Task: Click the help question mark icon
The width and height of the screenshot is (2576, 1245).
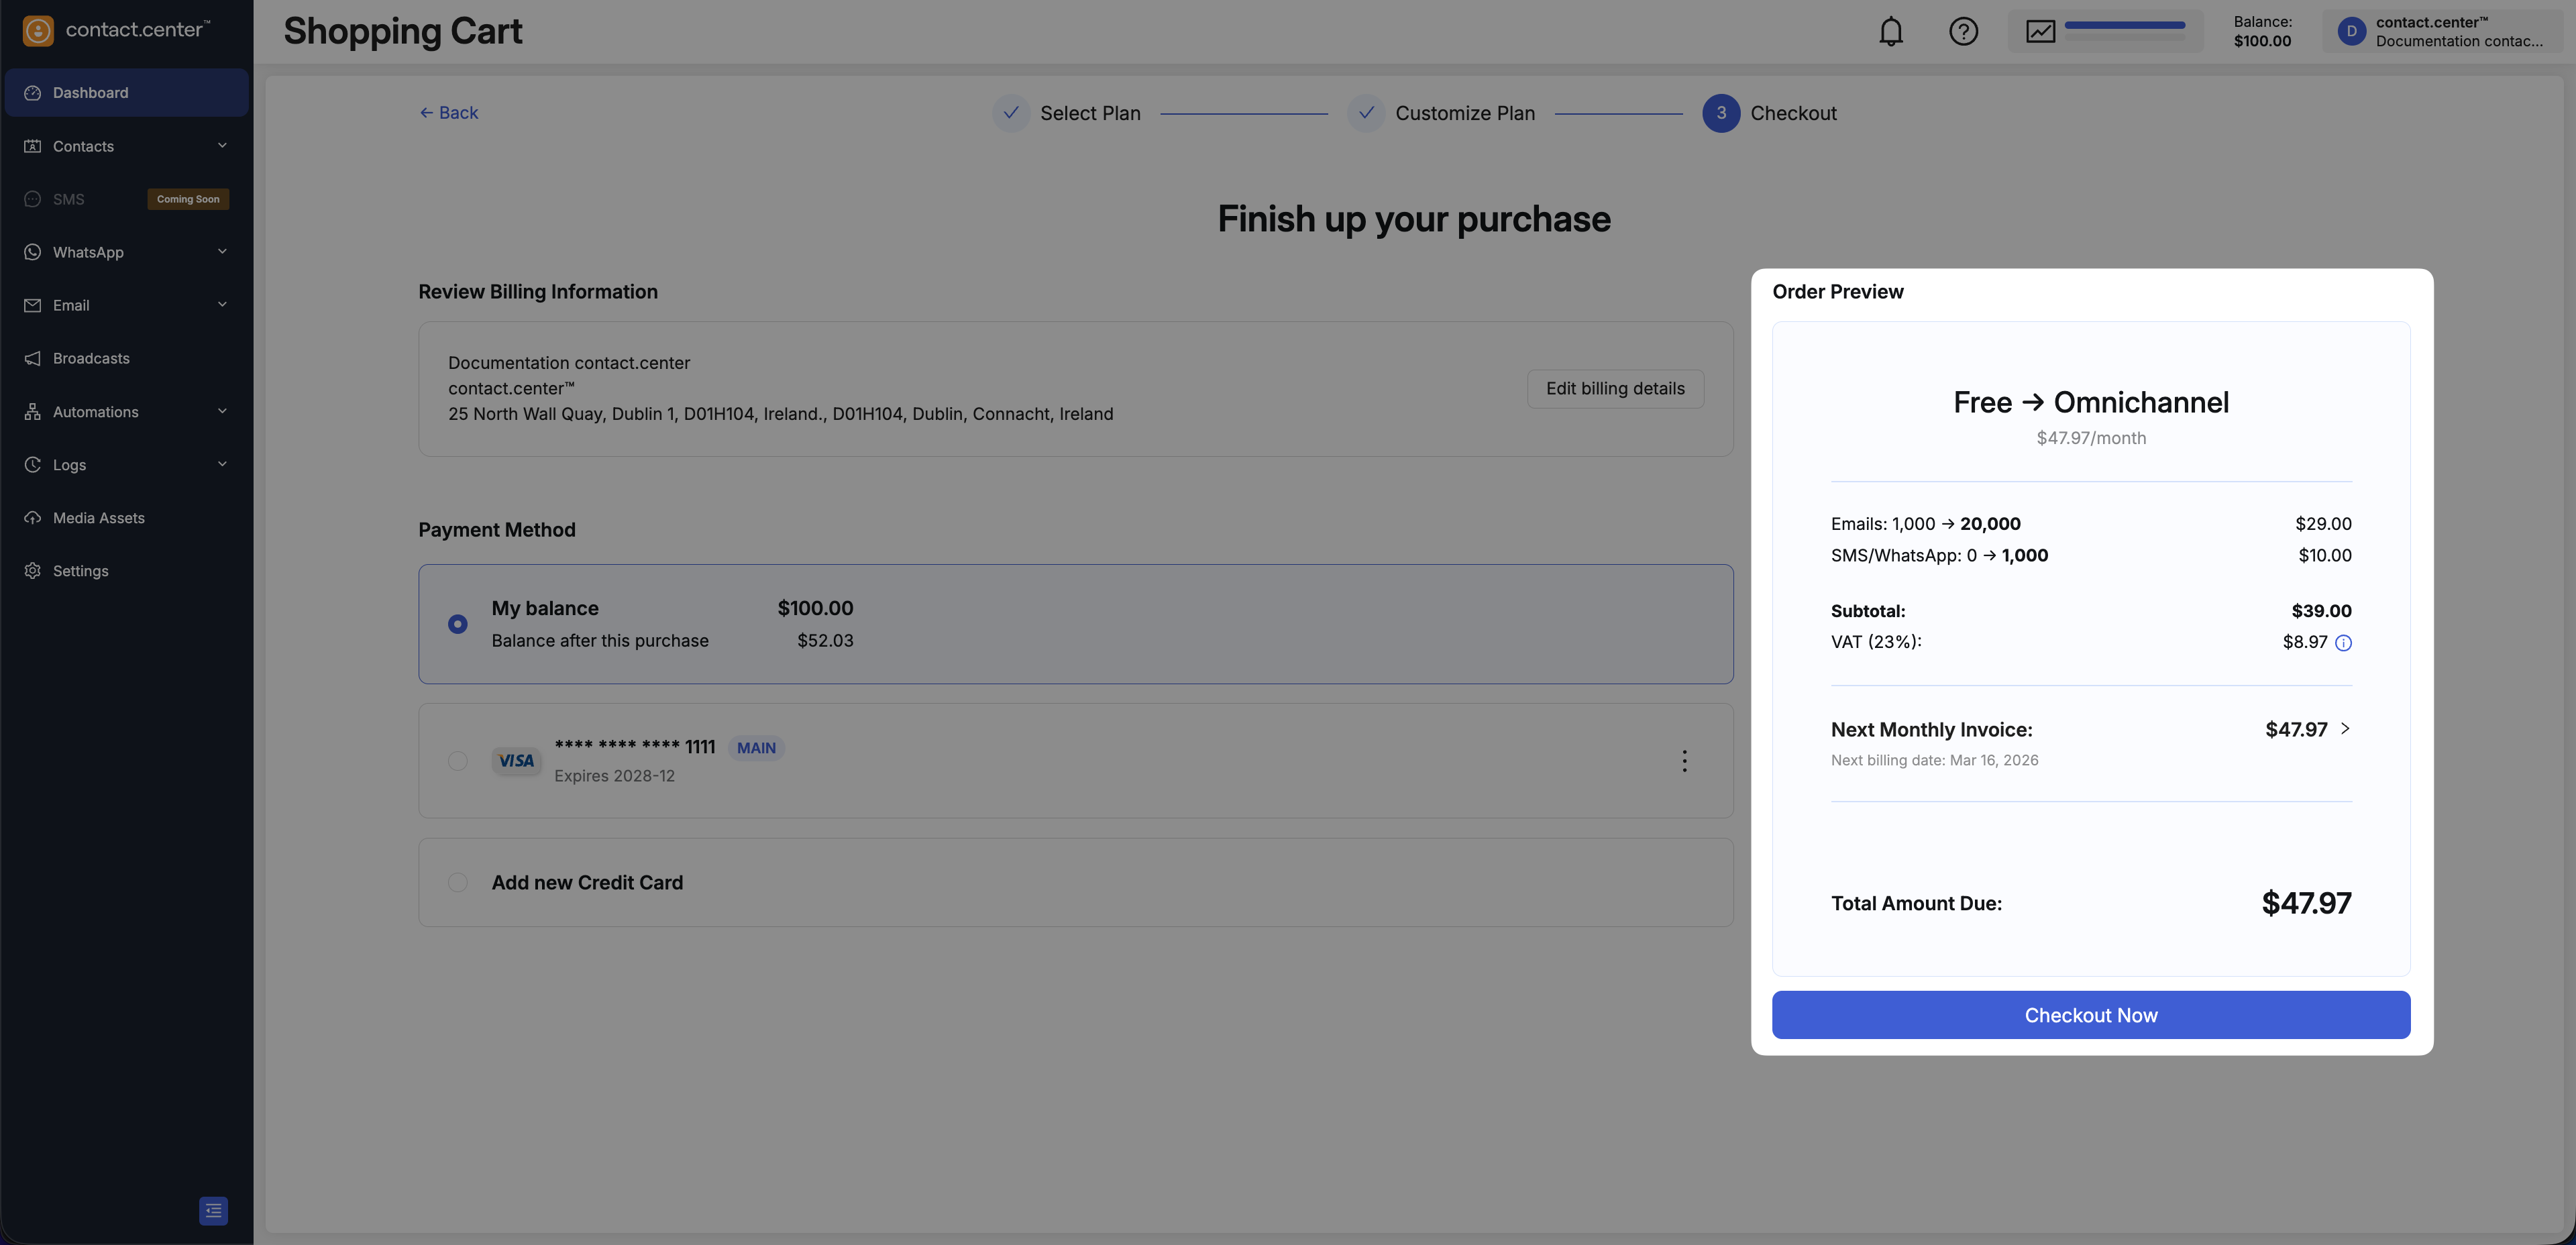Action: [x=1963, y=32]
